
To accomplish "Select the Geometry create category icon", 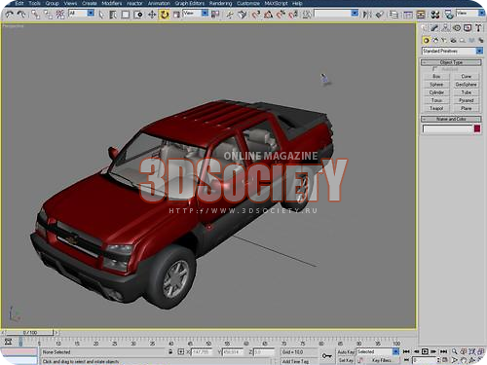I will pyautogui.click(x=426, y=40).
